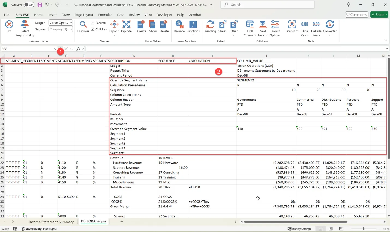Click the Exit icon in Blitz FSG ribbon

click(x=9, y=27)
